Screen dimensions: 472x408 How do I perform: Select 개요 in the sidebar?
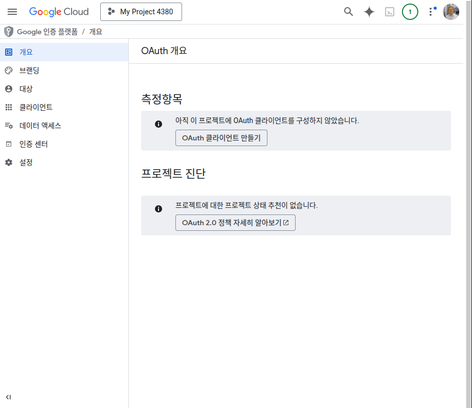click(x=27, y=52)
